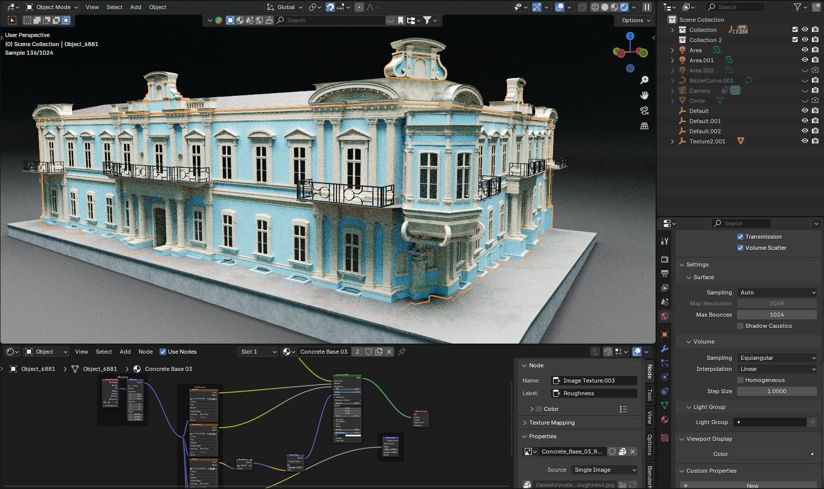824x489 pixels.
Task: Enable the Transmission render pass checkbox
Action: tap(740, 237)
